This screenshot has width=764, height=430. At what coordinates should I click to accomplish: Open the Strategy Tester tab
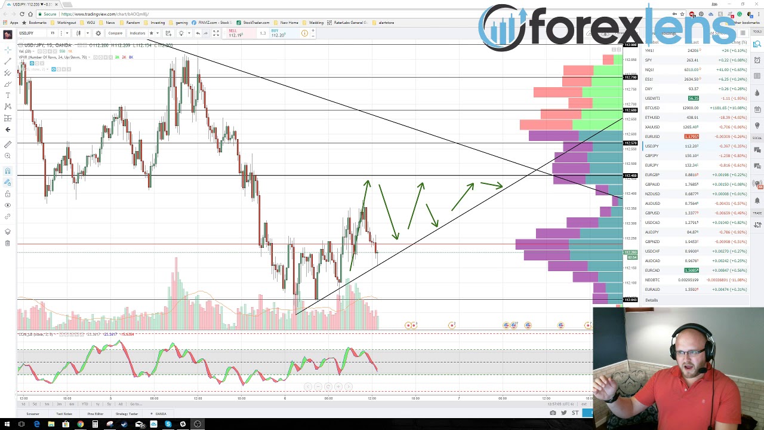127,414
